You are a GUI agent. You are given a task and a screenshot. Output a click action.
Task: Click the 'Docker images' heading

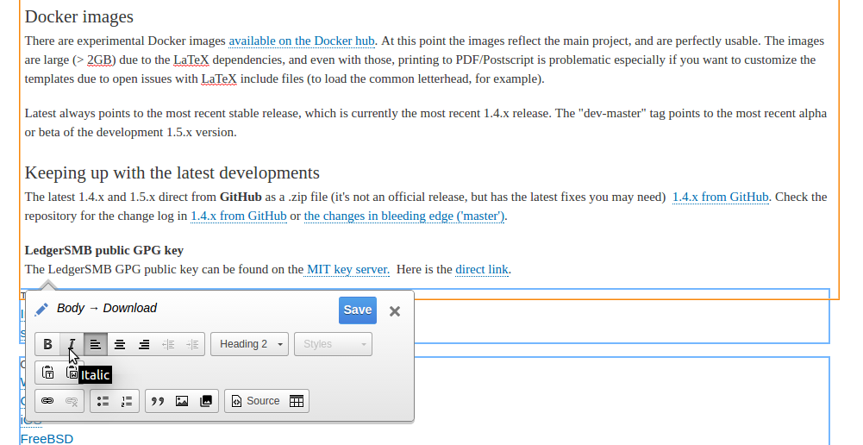[x=79, y=16]
